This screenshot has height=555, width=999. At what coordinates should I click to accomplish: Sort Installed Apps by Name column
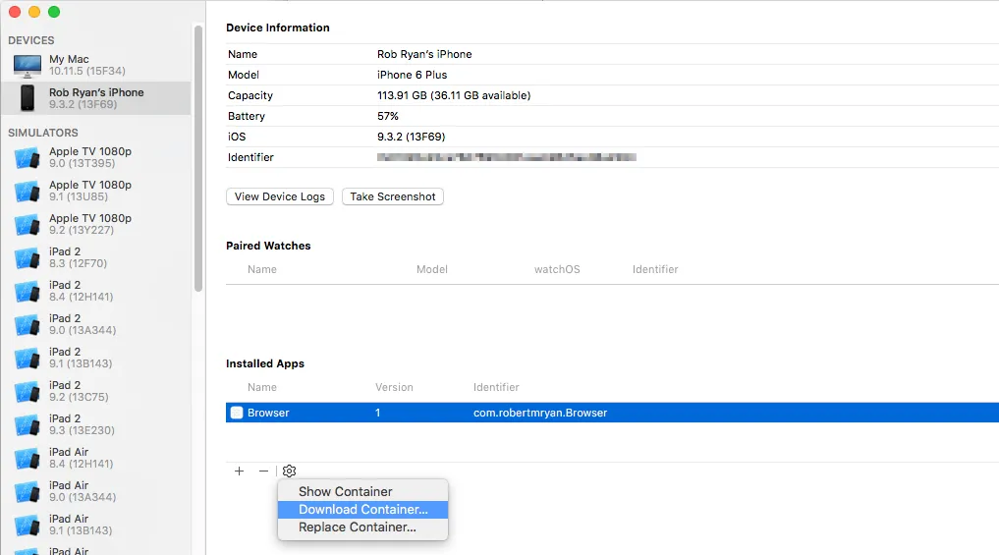[262, 387]
